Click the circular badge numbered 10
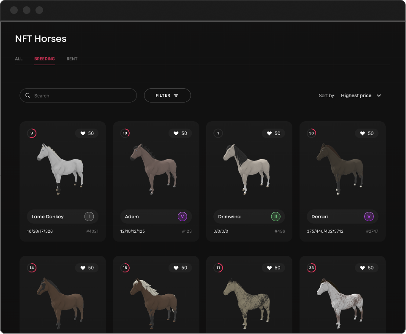Image resolution: width=406 pixels, height=334 pixels. (x=125, y=133)
